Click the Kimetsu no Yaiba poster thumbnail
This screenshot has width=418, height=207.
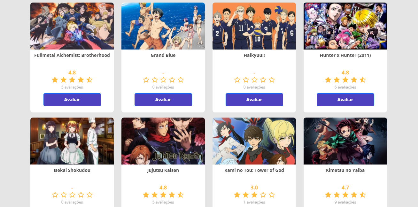click(345, 141)
